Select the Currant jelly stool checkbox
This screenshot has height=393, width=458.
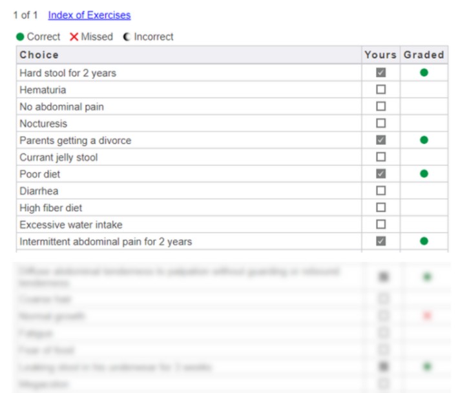[x=381, y=157]
